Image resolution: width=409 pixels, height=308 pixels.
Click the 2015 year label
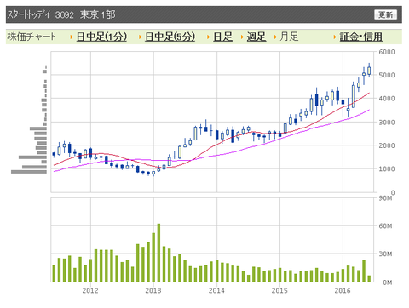pyautogui.click(x=279, y=290)
